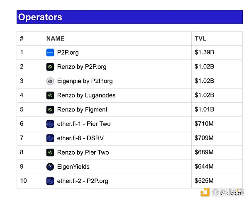Click the ether.fi-1 Pier Two logo icon

point(50,124)
